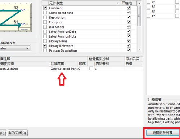Screen dimensions: 180x139
Task: Click the 有的关闭(O) button
Action: tap(18, 133)
